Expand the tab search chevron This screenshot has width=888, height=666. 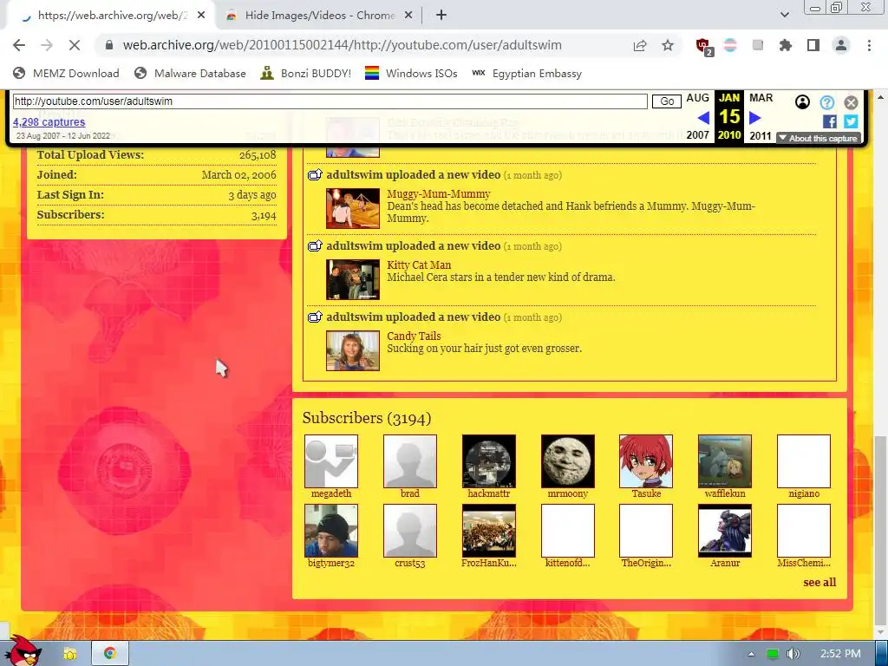(784, 15)
